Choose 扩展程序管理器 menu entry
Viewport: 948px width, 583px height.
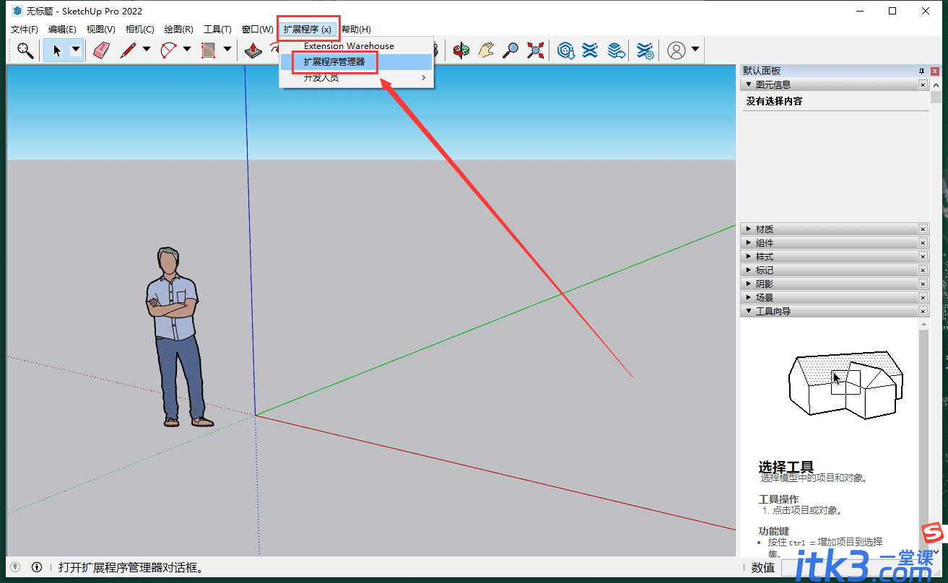tap(357, 62)
